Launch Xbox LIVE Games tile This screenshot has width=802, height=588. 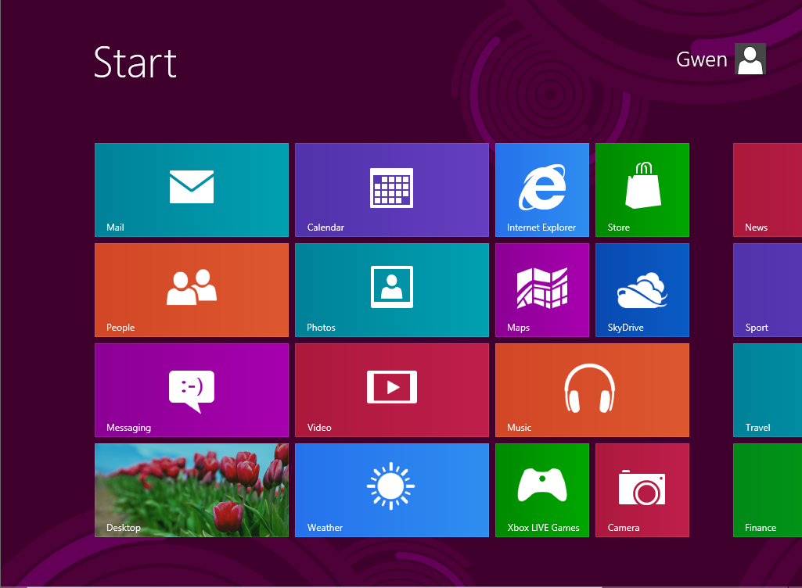point(541,490)
